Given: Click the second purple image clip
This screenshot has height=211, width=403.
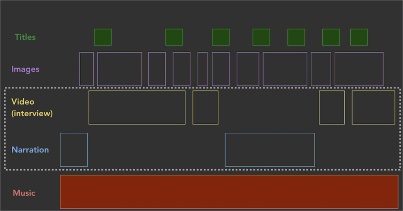Looking at the screenshot, I should 120,69.
